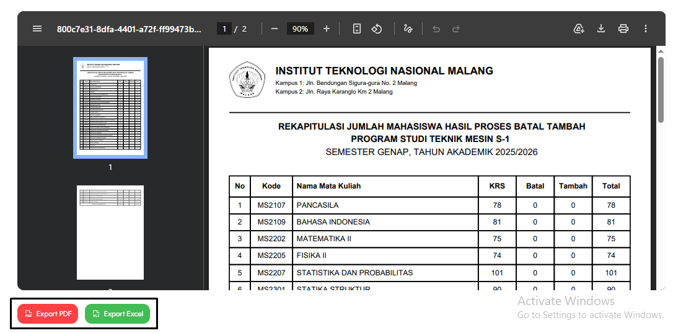Click the vertical scrollbar of the PDF viewer
The height and width of the screenshot is (333, 686).
click(661, 89)
